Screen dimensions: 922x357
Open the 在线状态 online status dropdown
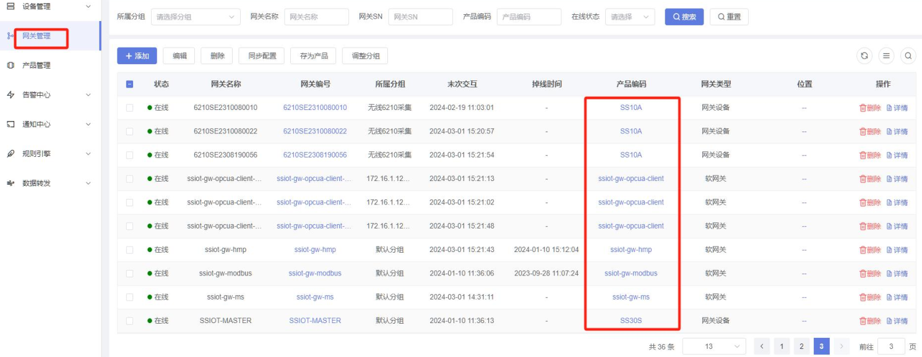coord(629,17)
